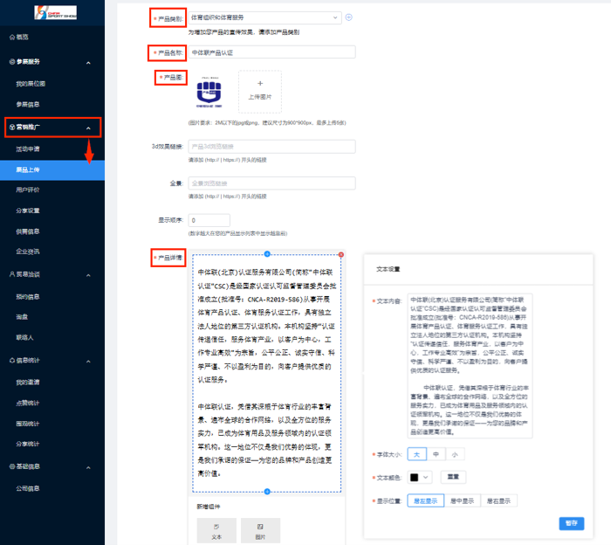Click the blue top handle of text block
This screenshot has width=611, height=545.
266,255
